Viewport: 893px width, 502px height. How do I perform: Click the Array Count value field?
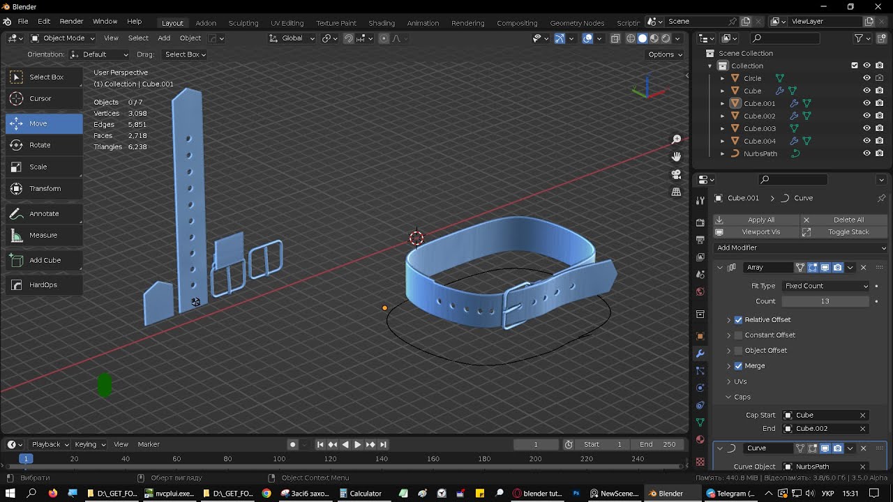coord(826,301)
